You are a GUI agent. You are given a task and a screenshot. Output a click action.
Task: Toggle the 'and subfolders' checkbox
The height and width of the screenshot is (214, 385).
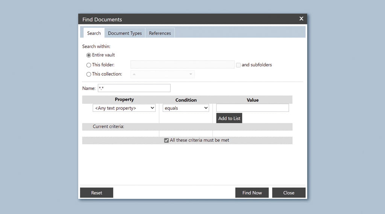pyautogui.click(x=238, y=65)
